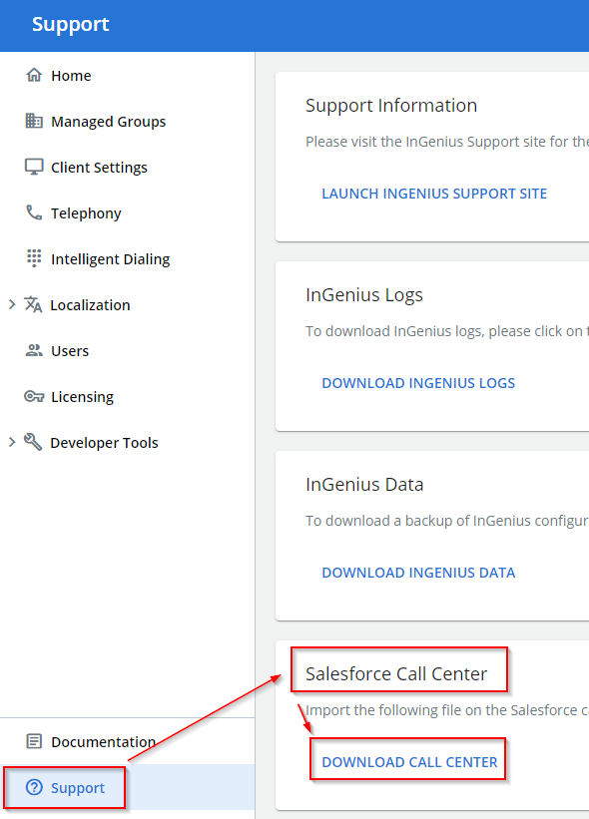Open Licensing via the key icon
589x819 pixels.
click(34, 396)
